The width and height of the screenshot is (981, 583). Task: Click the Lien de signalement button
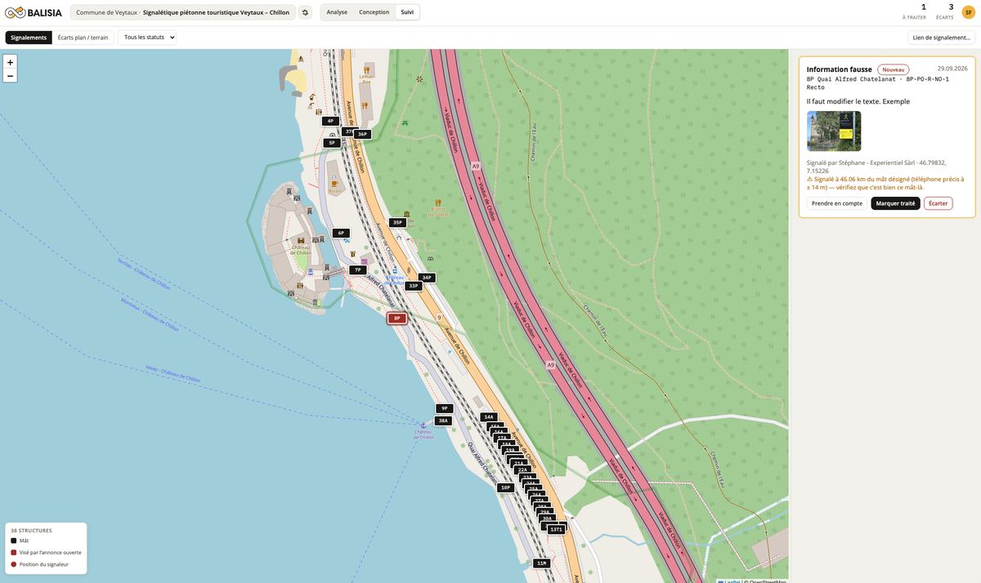click(942, 38)
